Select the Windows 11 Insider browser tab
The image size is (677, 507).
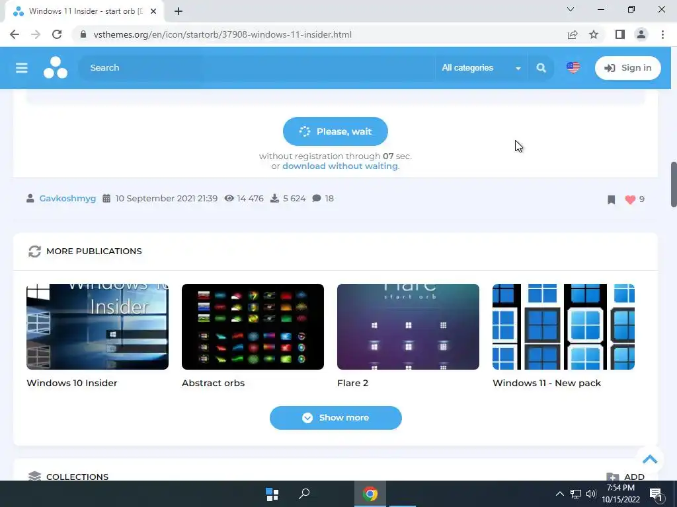[84, 12]
